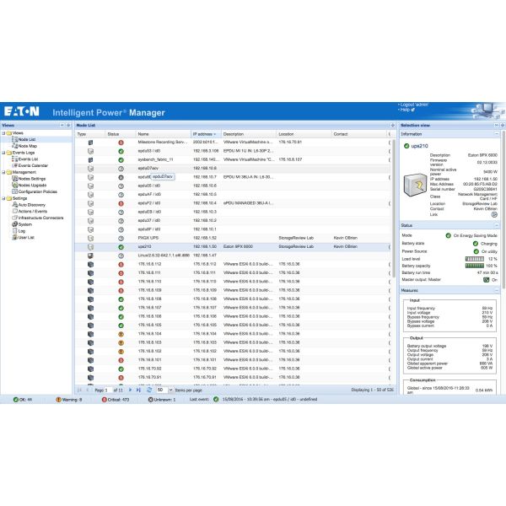Collapse the Settings folder
506x506 pixels.
pos(3,198)
